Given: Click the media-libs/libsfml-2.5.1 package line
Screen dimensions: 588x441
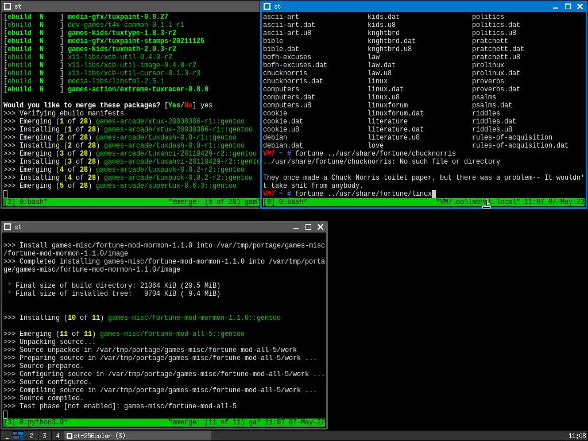Looking at the screenshot, I should pyautogui.click(x=116, y=81).
